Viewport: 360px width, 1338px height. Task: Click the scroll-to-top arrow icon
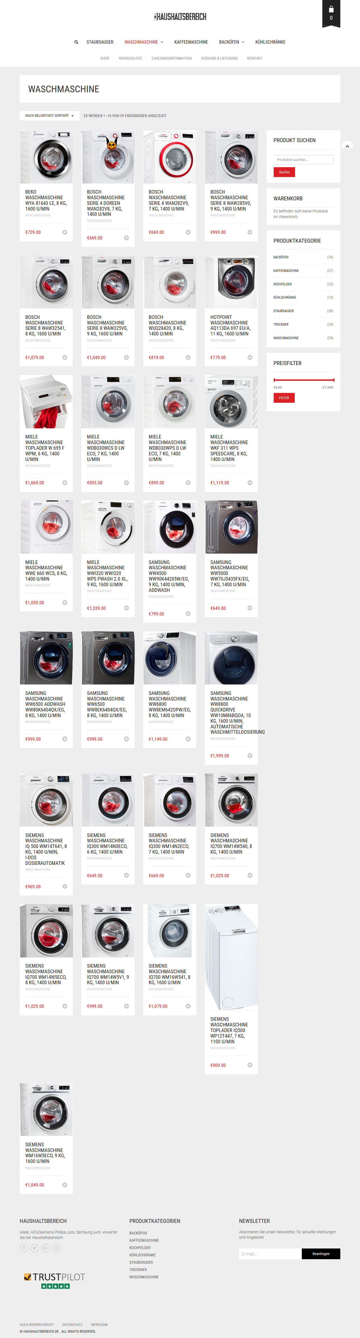click(x=348, y=146)
